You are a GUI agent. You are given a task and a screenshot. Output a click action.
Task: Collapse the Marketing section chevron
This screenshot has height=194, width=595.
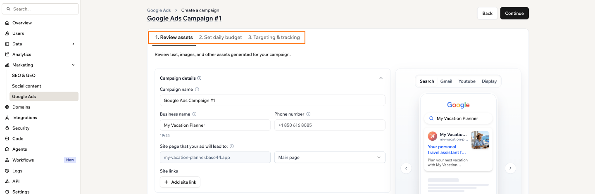tap(74, 65)
